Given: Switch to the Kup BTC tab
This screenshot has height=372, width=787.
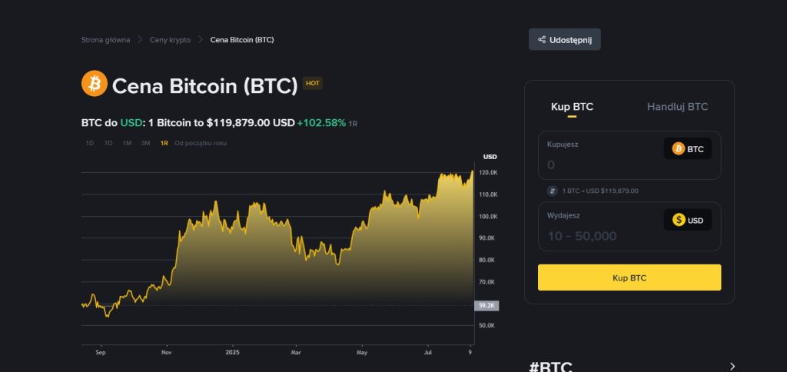Looking at the screenshot, I should click(x=572, y=106).
